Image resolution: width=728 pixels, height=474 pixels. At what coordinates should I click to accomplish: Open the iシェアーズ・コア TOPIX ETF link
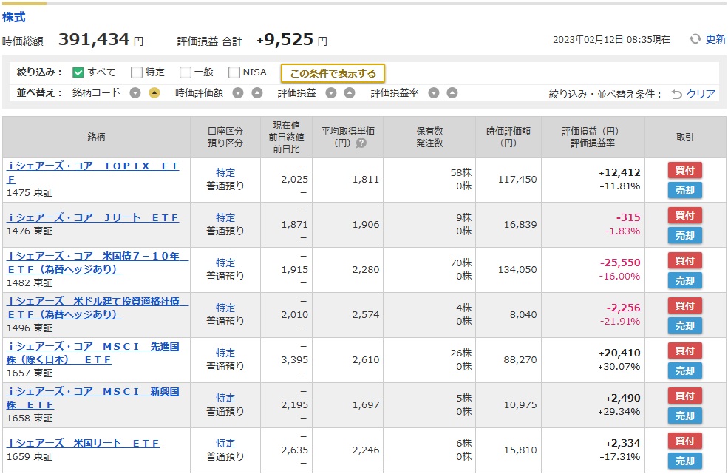tap(92, 172)
